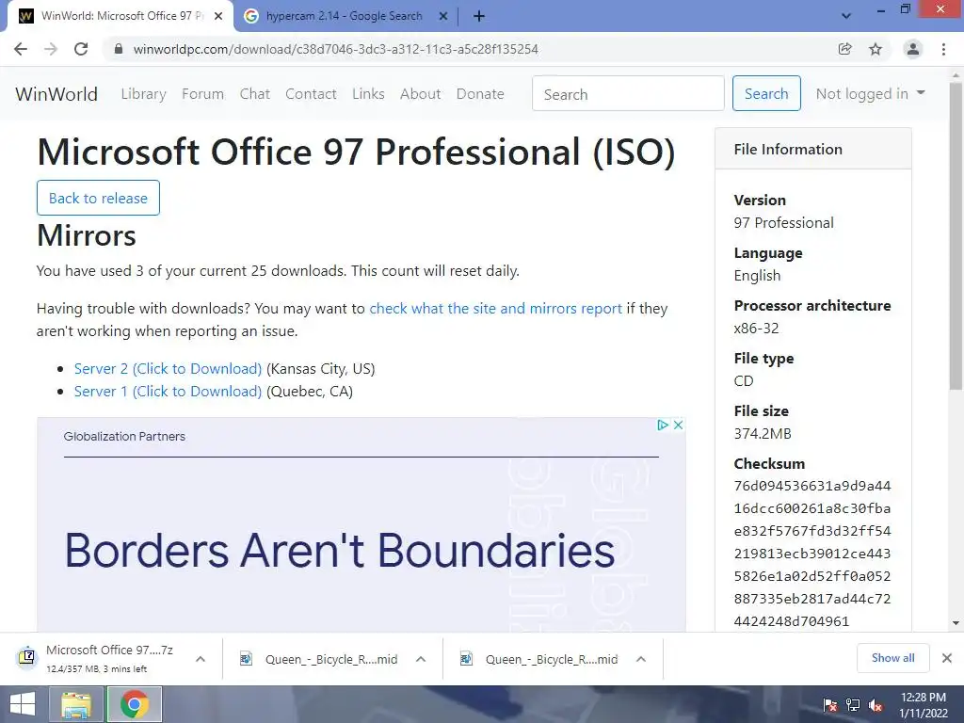Screen dimensions: 964x723
Task: Open the tab search chevron
Action: 846,17
